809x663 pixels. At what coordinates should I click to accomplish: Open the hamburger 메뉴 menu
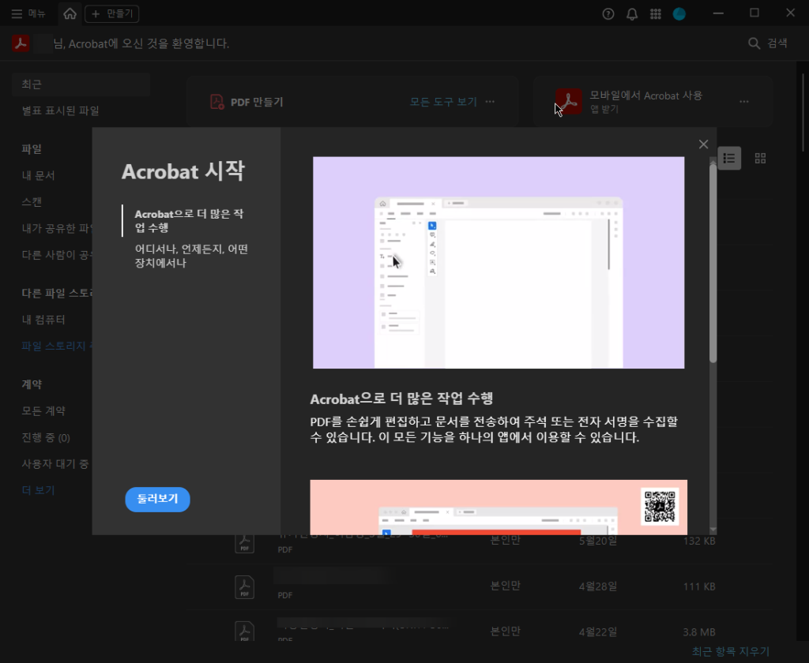[28, 13]
